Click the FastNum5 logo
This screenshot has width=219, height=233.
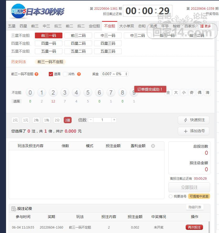click(x=18, y=11)
